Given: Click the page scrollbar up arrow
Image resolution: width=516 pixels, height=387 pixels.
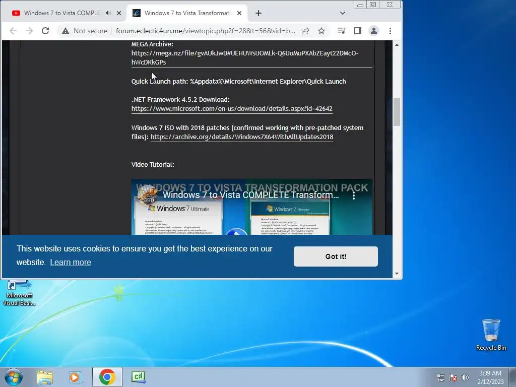Looking at the screenshot, I should 397,45.
